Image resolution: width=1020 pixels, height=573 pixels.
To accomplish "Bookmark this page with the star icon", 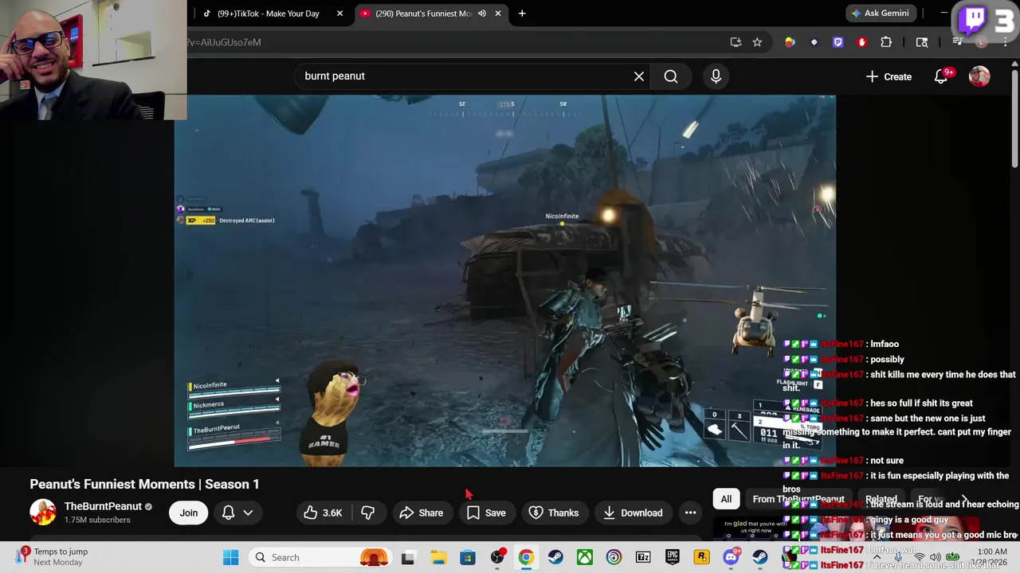I will (757, 42).
